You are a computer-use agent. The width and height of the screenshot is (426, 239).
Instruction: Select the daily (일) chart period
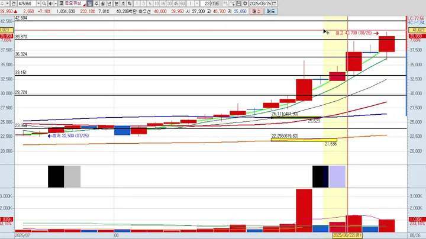click(x=90, y=4)
